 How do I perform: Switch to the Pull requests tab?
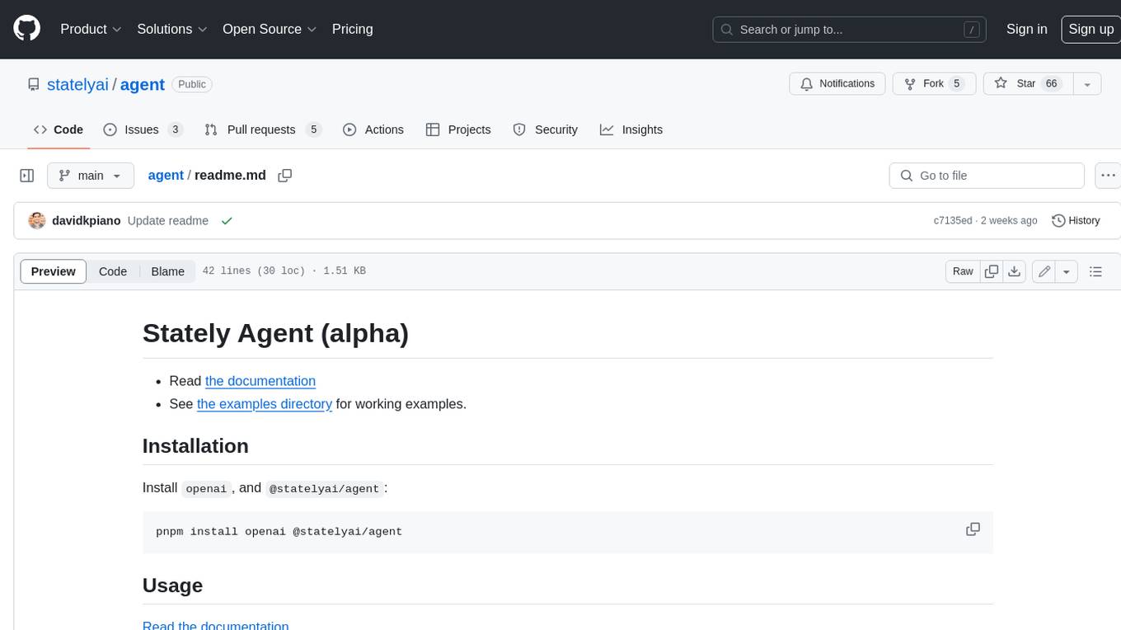coord(262,129)
